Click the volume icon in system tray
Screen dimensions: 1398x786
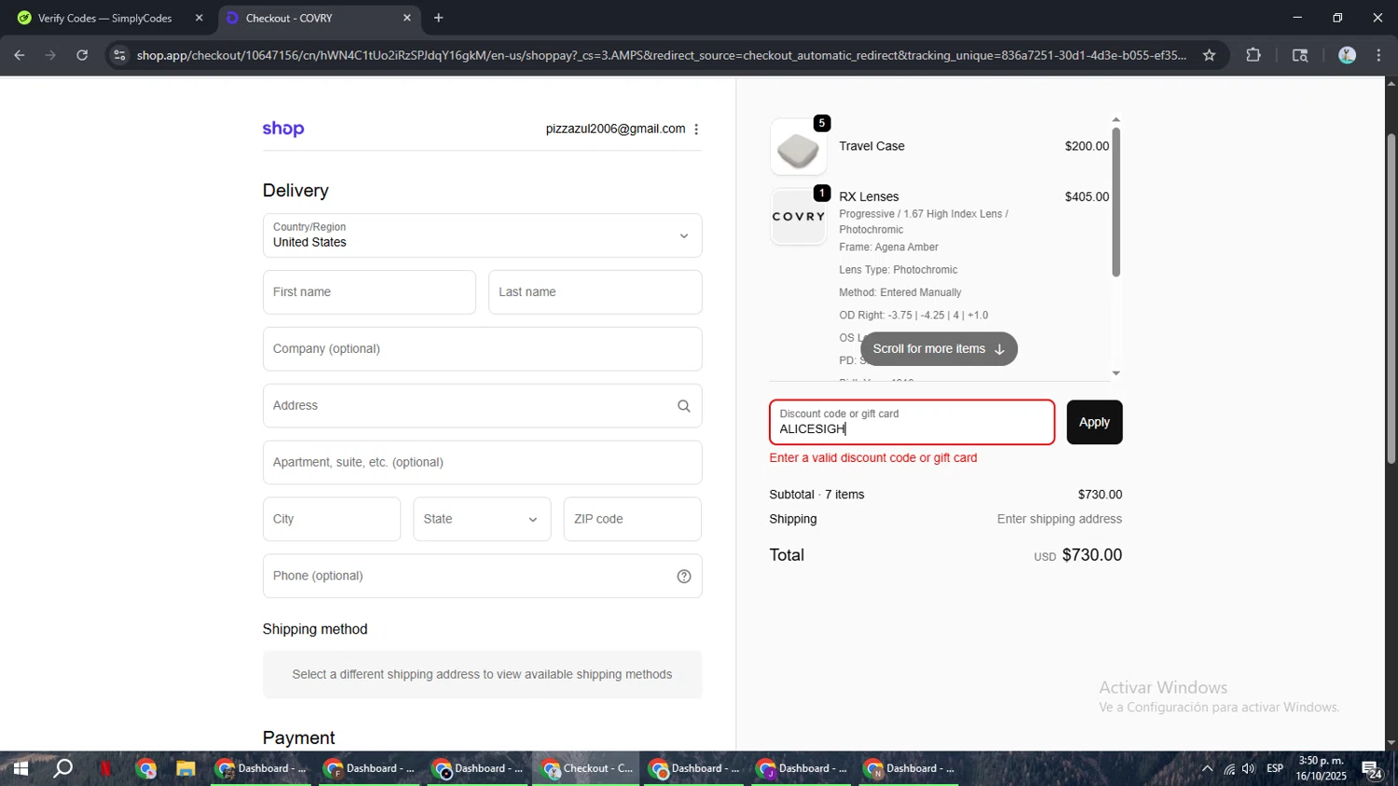tap(1249, 769)
